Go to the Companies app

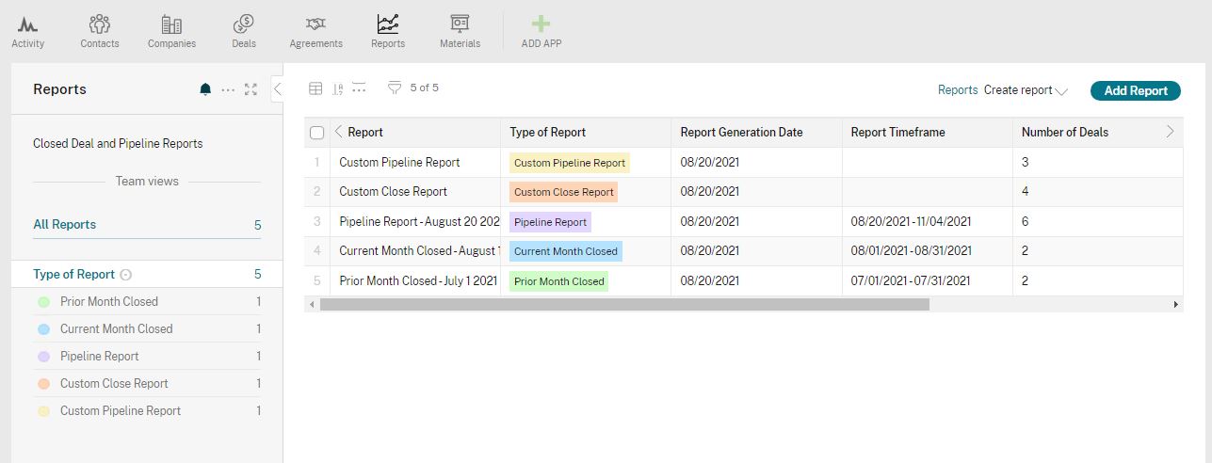(x=171, y=31)
